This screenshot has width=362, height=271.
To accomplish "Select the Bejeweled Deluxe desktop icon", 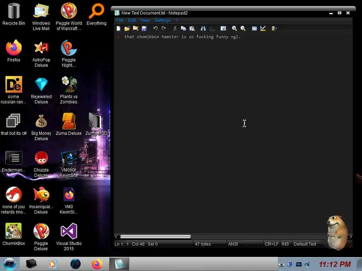I will (x=41, y=90).
